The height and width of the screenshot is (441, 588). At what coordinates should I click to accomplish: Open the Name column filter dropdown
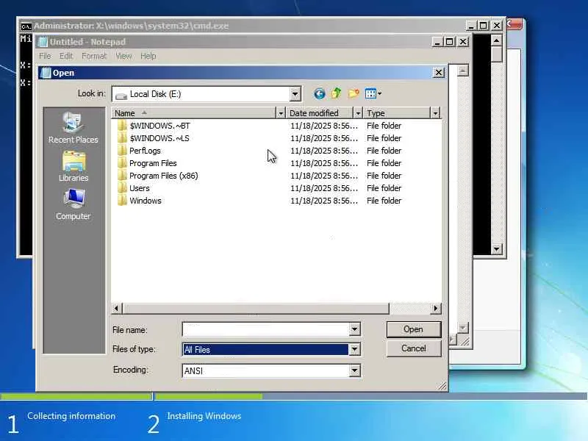point(281,113)
